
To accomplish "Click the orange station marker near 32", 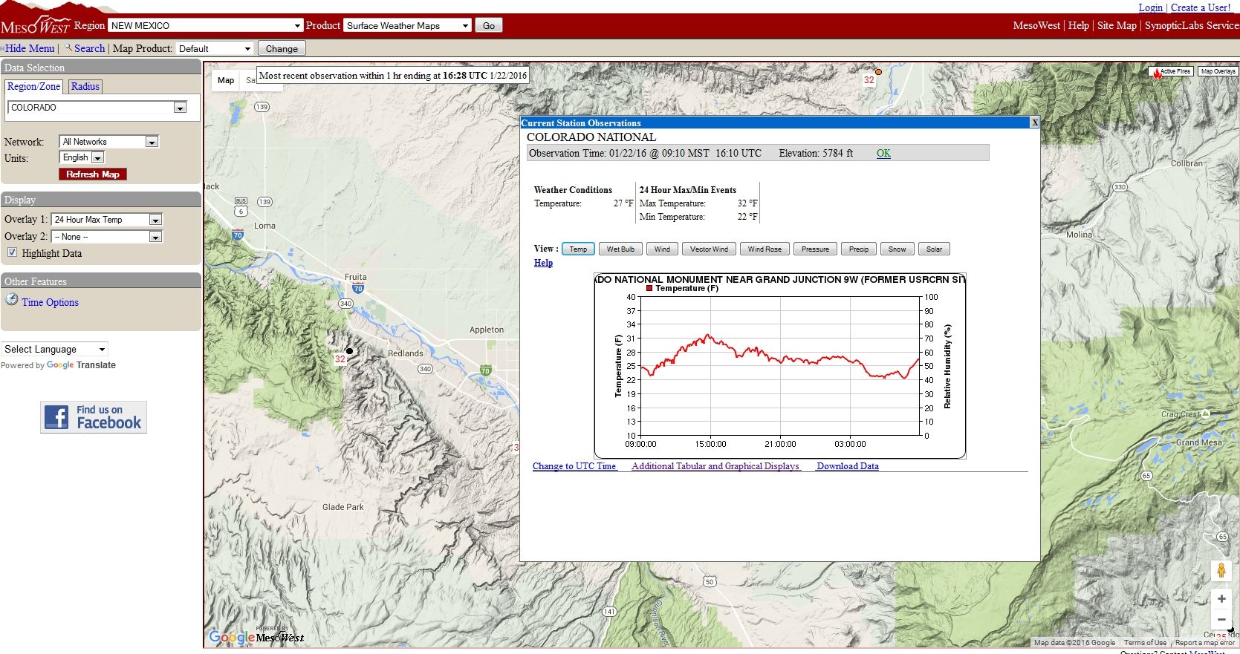I will click(878, 72).
